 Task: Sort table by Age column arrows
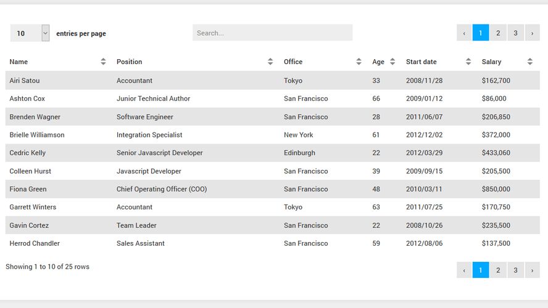(392, 62)
